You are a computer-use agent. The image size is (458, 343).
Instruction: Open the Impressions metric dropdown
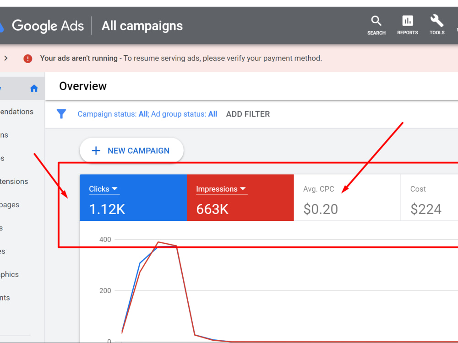[x=221, y=189]
